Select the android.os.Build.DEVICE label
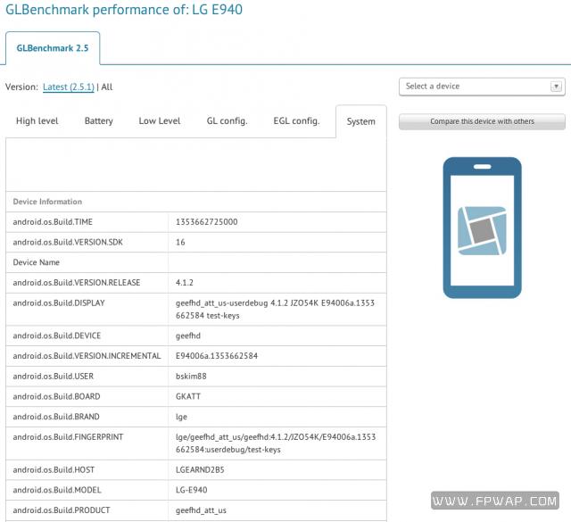Image resolution: width=571 pixels, height=522 pixels. [57, 336]
